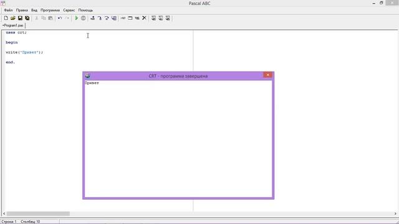399x224 pixels.
Task: Save the program with floppy disk icon
Action: tap(20, 18)
